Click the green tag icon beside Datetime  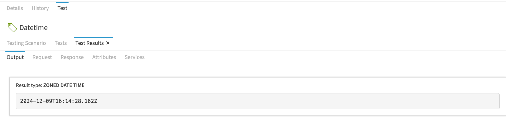coord(12,27)
